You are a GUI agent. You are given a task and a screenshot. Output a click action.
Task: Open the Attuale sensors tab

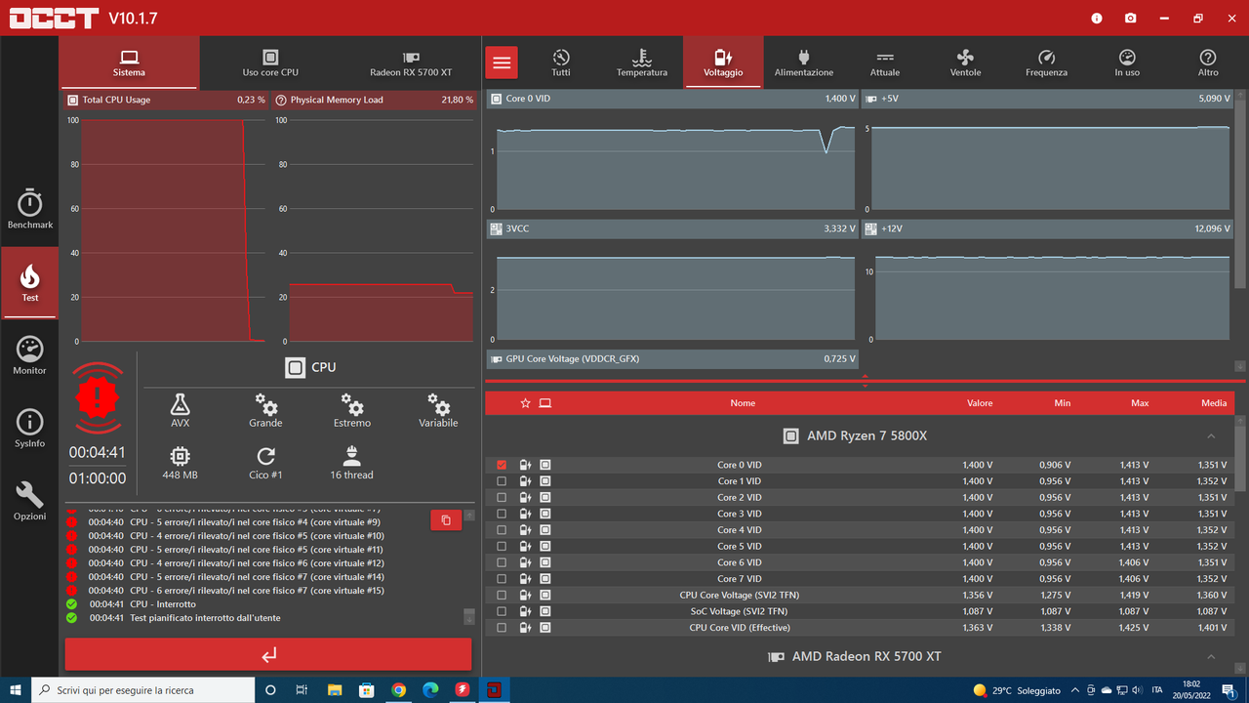[x=885, y=63]
